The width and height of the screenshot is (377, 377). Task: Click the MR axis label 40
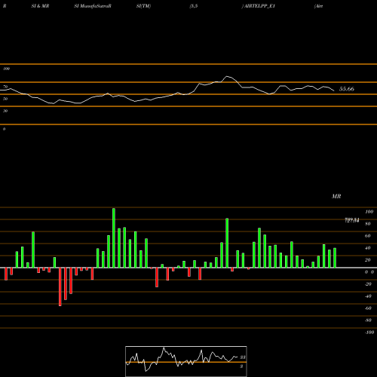point(368,248)
